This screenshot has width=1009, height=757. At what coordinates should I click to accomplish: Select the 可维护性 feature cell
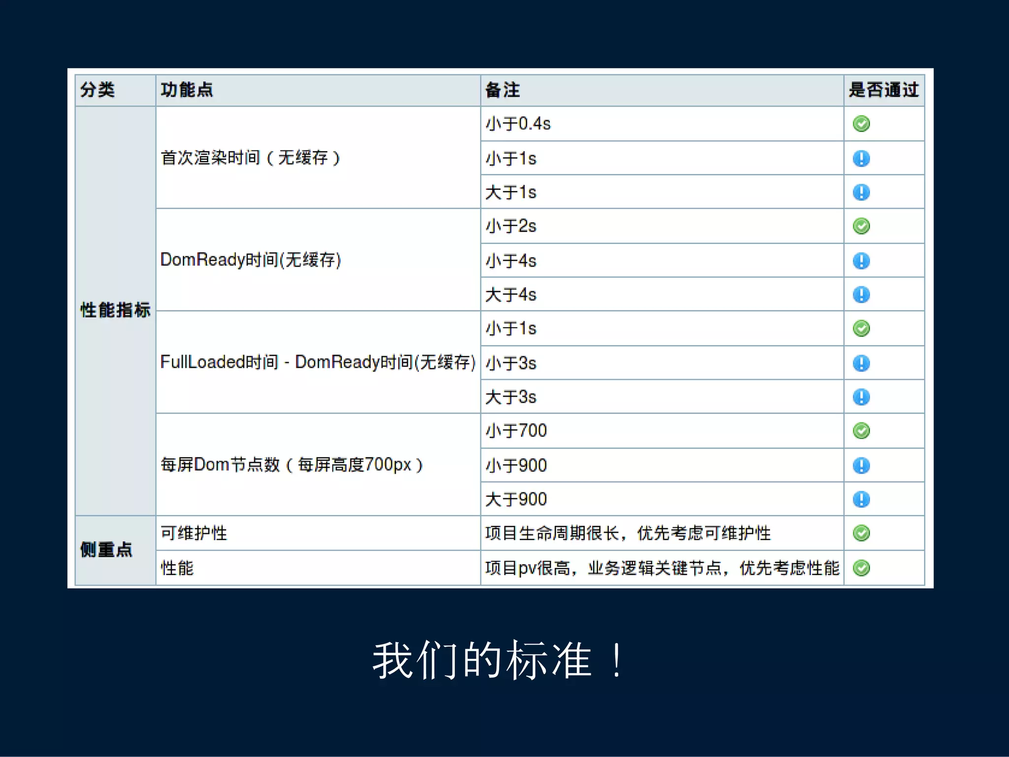tap(318, 533)
